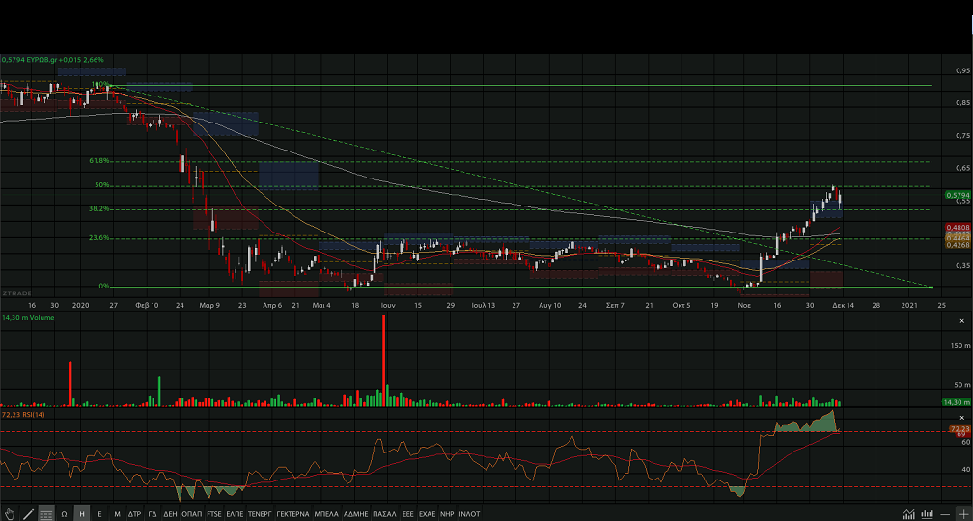Select the line drawing tool

tap(28, 514)
